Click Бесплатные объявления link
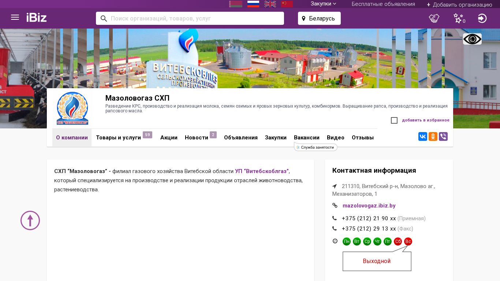Image resolution: width=500 pixels, height=281 pixels. (383, 4)
